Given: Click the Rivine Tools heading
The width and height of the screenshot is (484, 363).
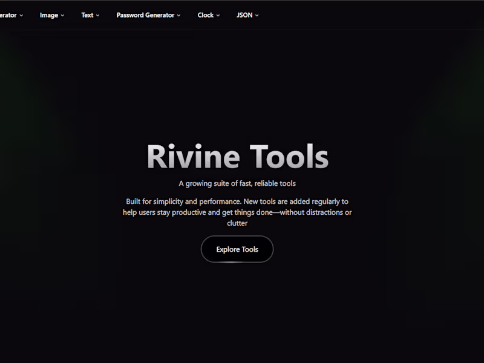Looking at the screenshot, I should coord(237,156).
